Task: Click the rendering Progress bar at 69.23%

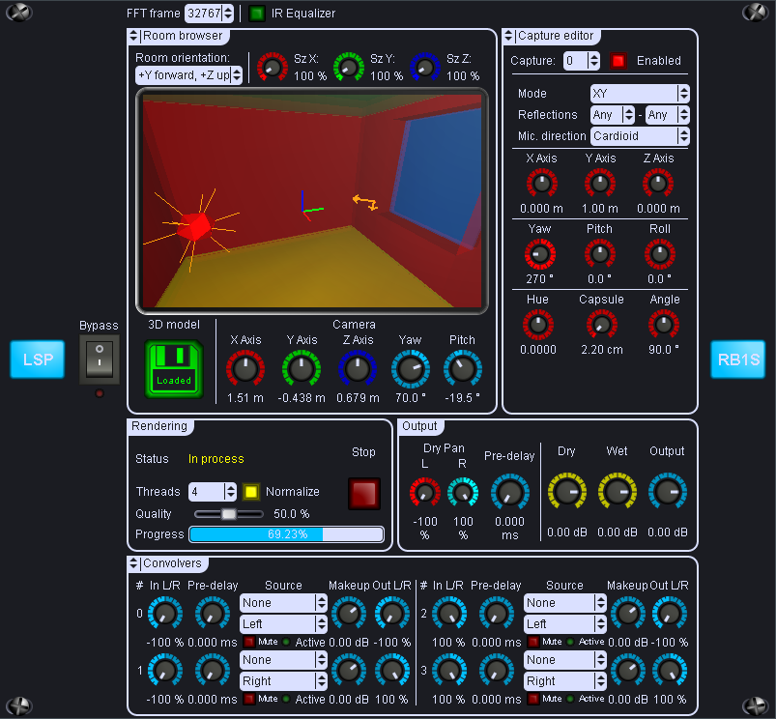Action: [287, 534]
